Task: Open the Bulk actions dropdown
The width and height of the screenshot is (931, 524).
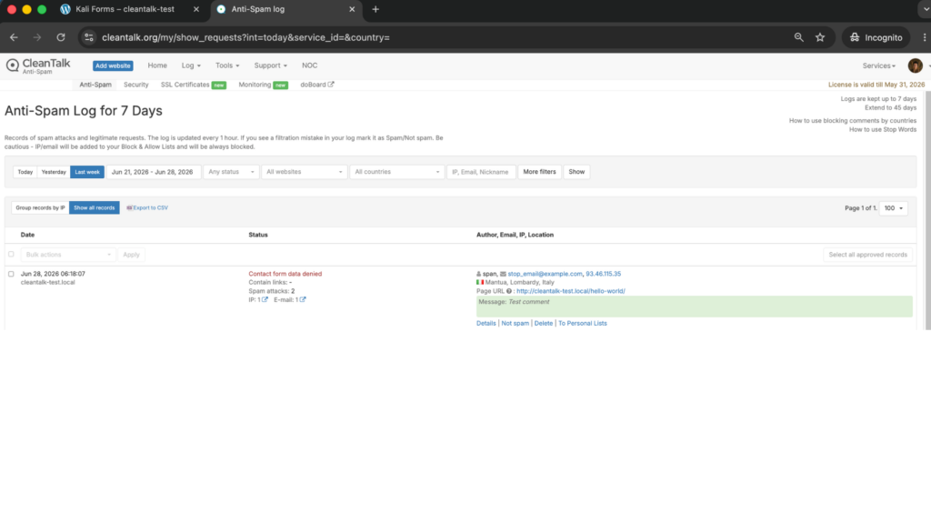Action: click(67, 255)
